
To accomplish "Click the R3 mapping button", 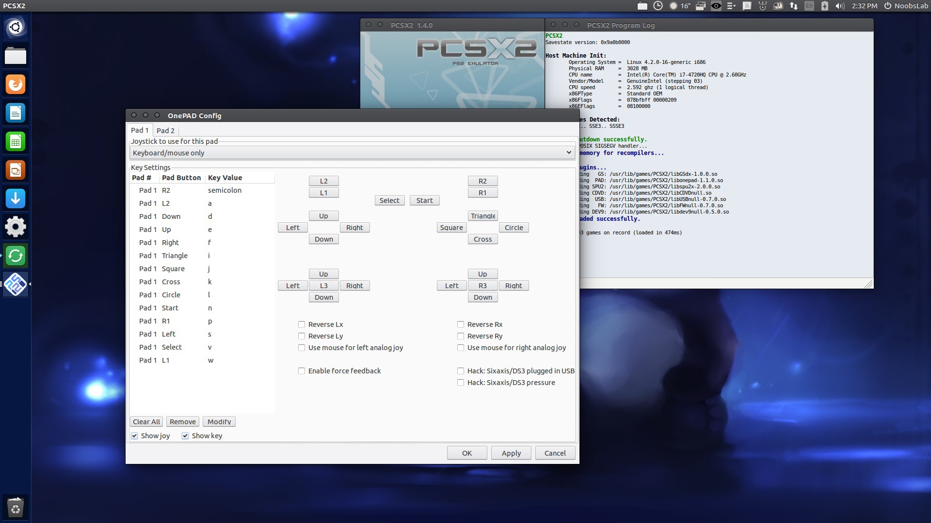I will click(483, 286).
